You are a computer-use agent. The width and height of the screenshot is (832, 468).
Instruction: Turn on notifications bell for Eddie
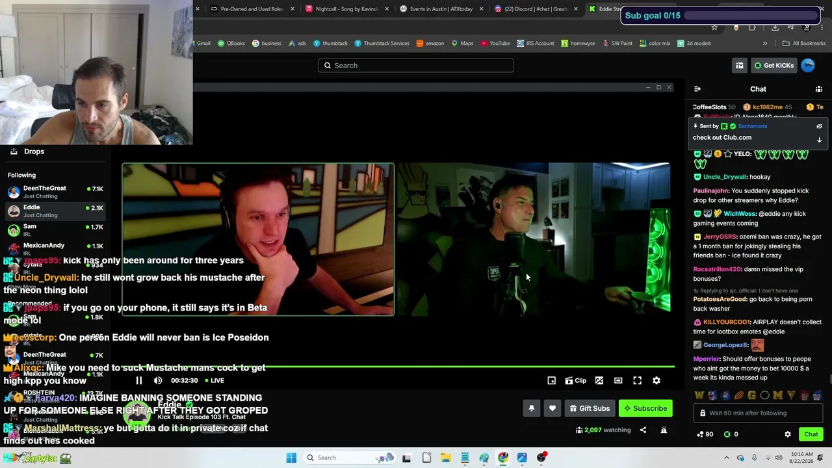point(532,408)
